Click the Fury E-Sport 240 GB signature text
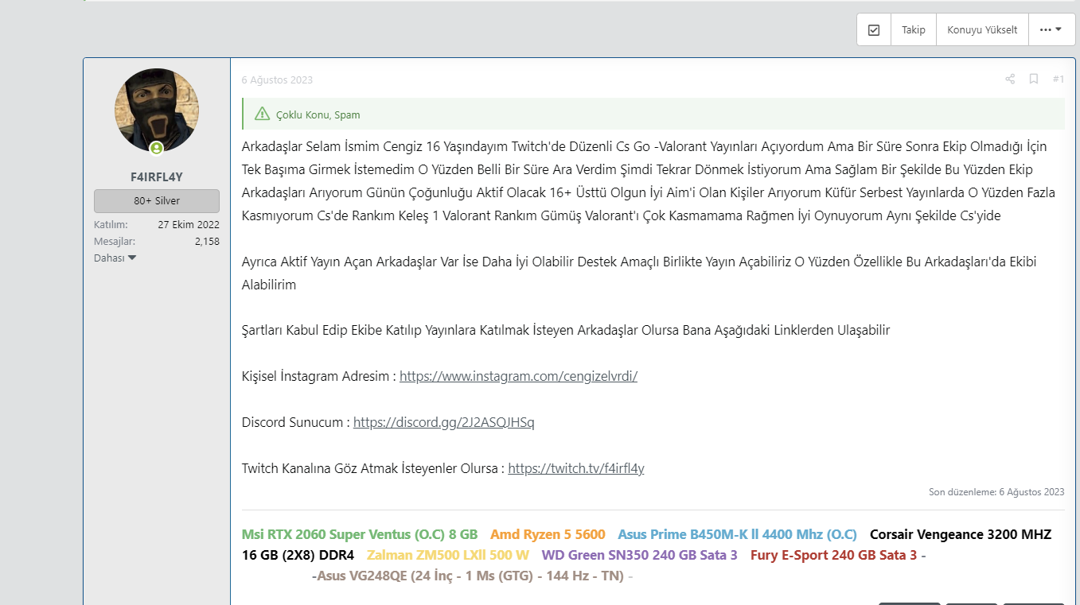This screenshot has width=1080, height=605. [834, 555]
